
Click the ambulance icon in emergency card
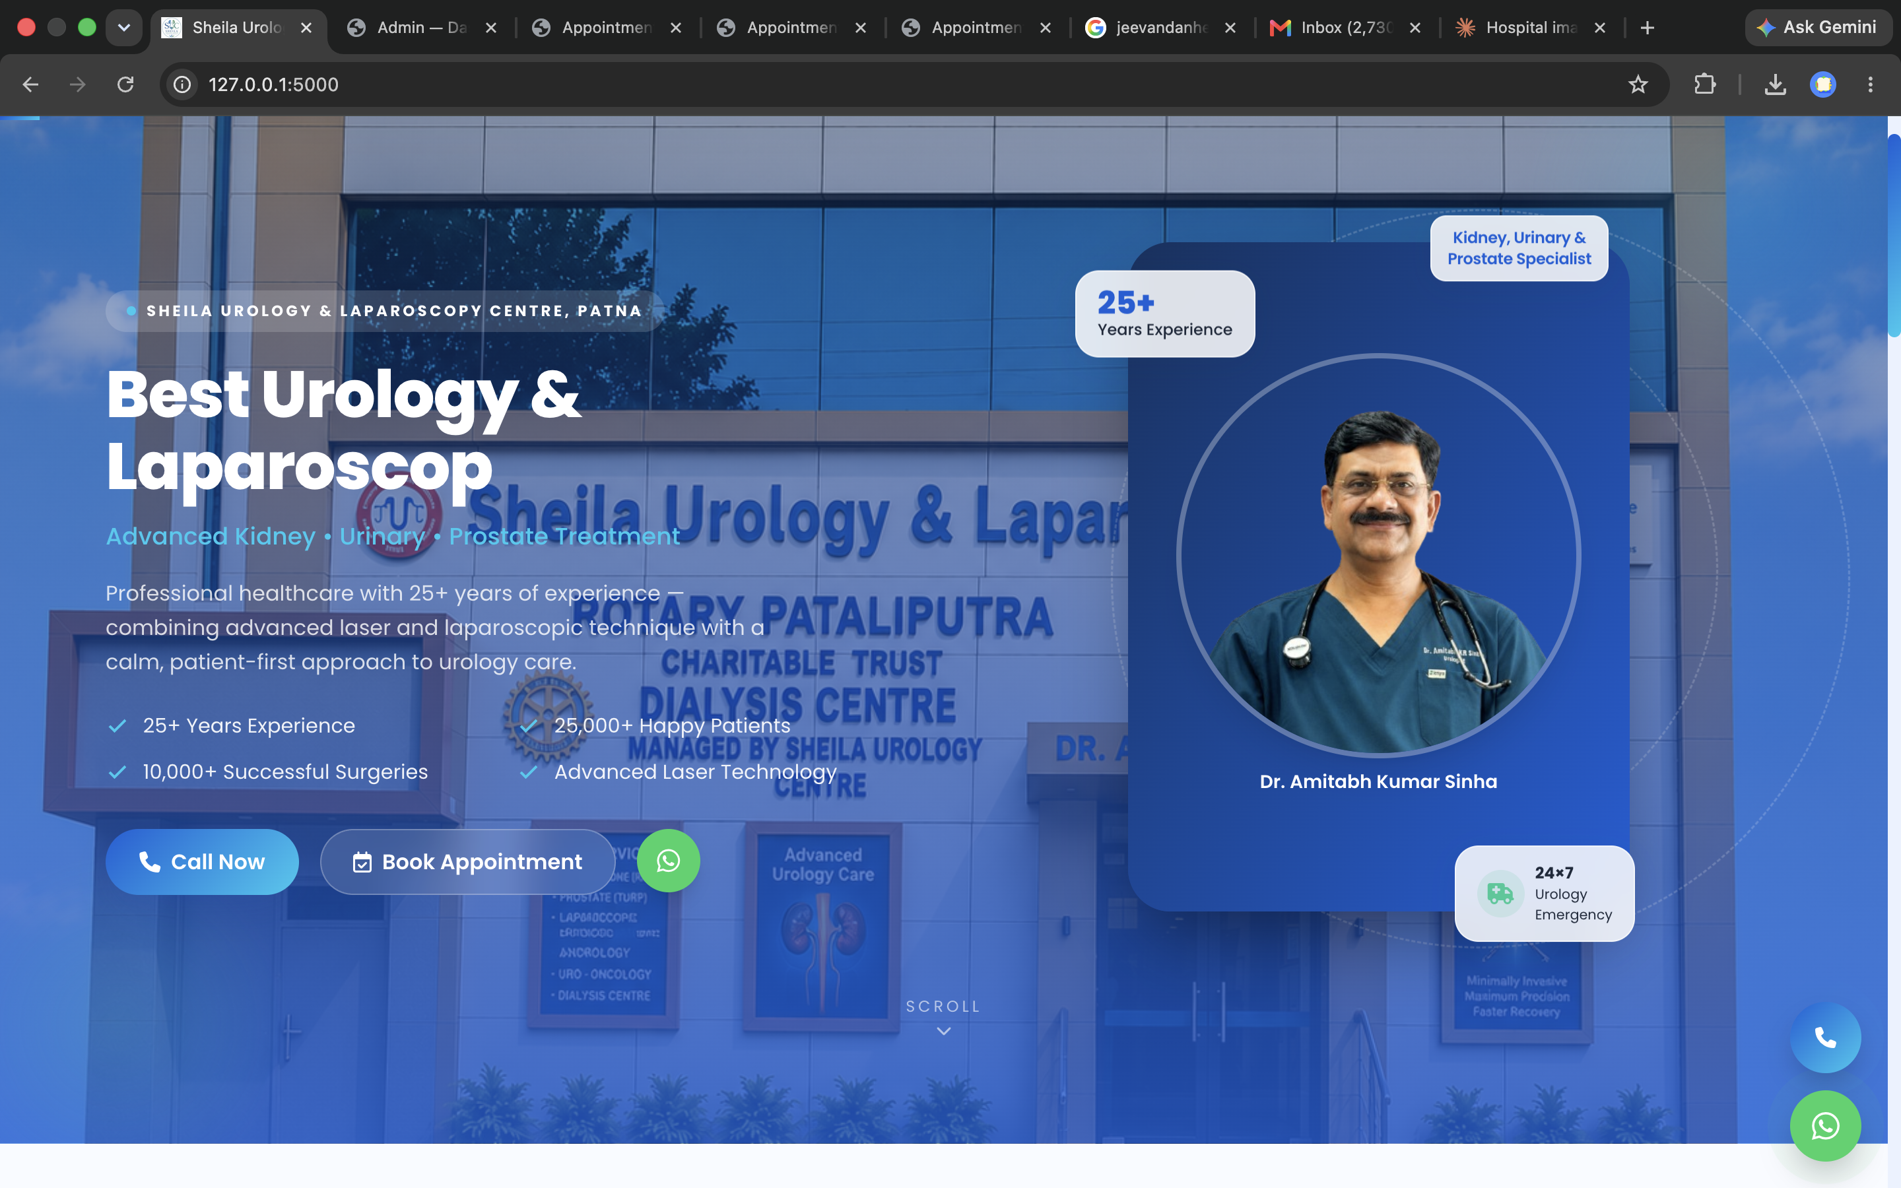(1500, 894)
